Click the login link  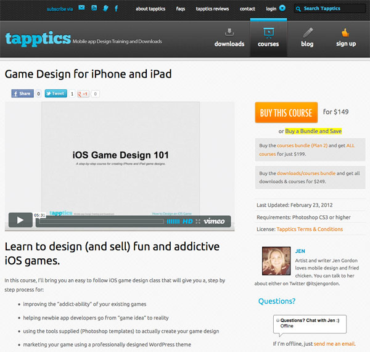(x=271, y=9)
